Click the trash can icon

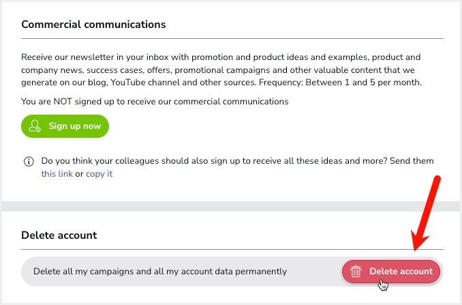pos(356,272)
